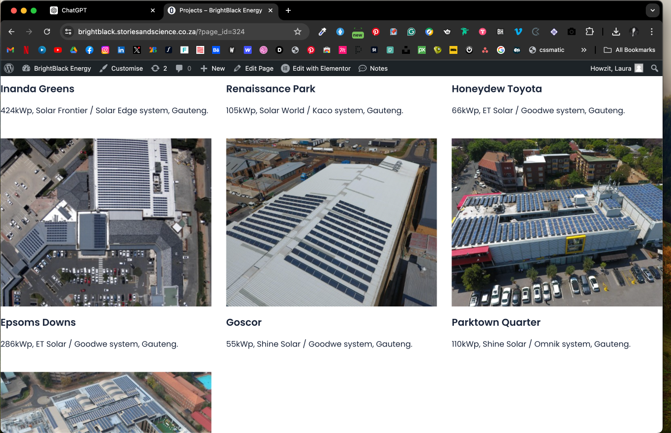Click the admin bar search magnifier icon

(x=654, y=68)
